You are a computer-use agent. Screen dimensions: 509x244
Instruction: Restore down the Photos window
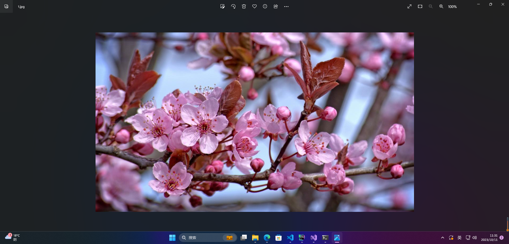pyautogui.click(x=491, y=4)
